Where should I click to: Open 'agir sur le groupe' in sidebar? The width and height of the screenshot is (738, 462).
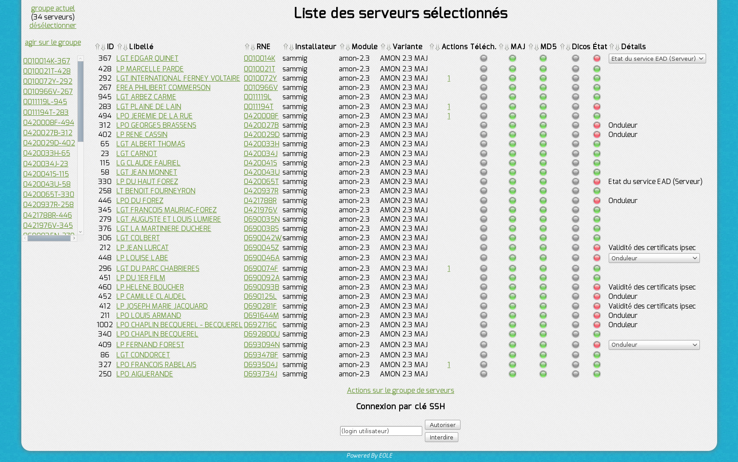coord(53,43)
